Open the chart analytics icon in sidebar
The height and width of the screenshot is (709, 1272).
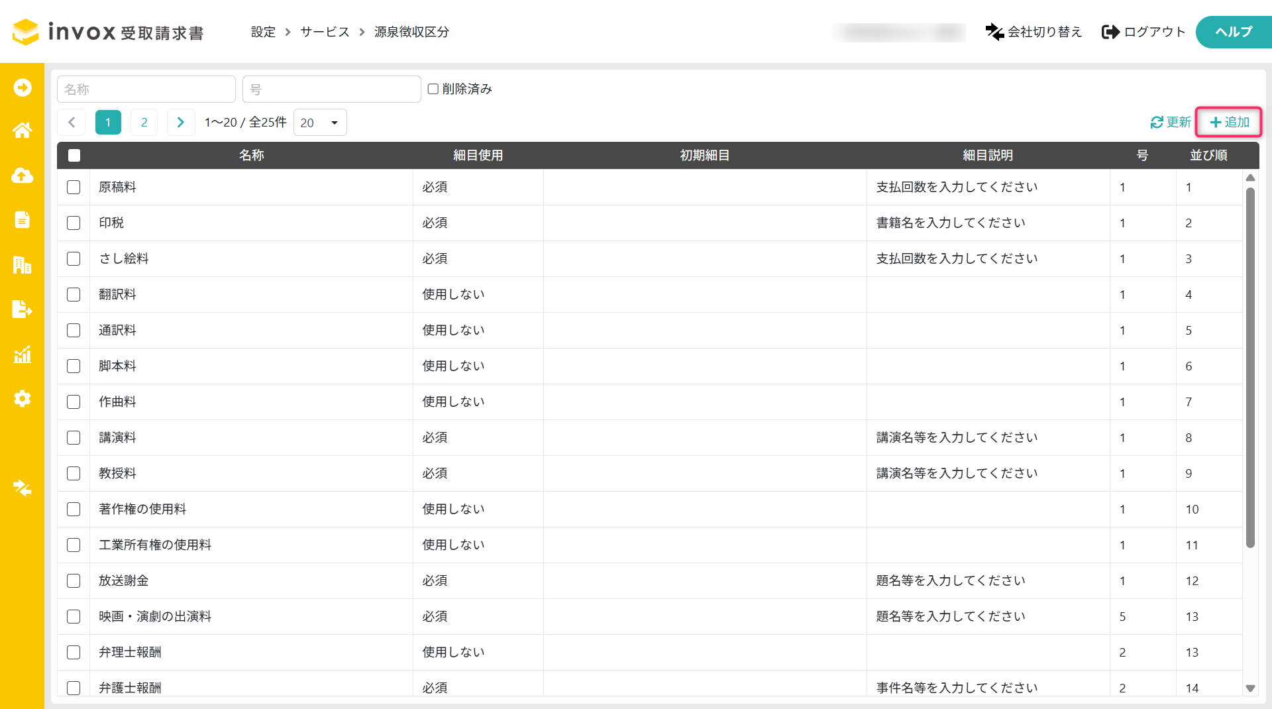pyautogui.click(x=22, y=354)
